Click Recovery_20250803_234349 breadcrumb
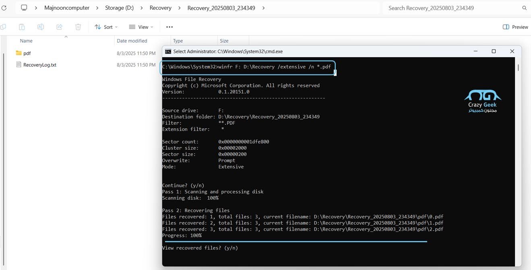The image size is (531, 270). click(x=221, y=8)
